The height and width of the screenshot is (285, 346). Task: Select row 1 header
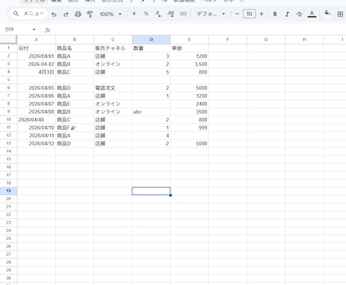pos(8,48)
